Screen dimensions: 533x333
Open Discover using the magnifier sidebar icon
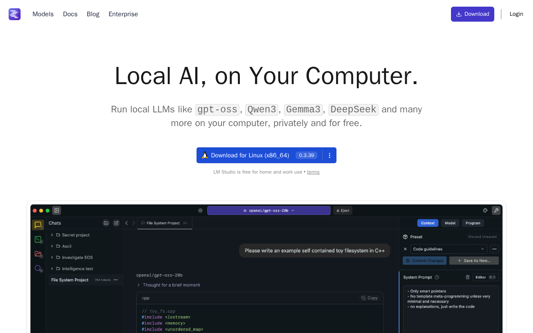[x=38, y=268]
